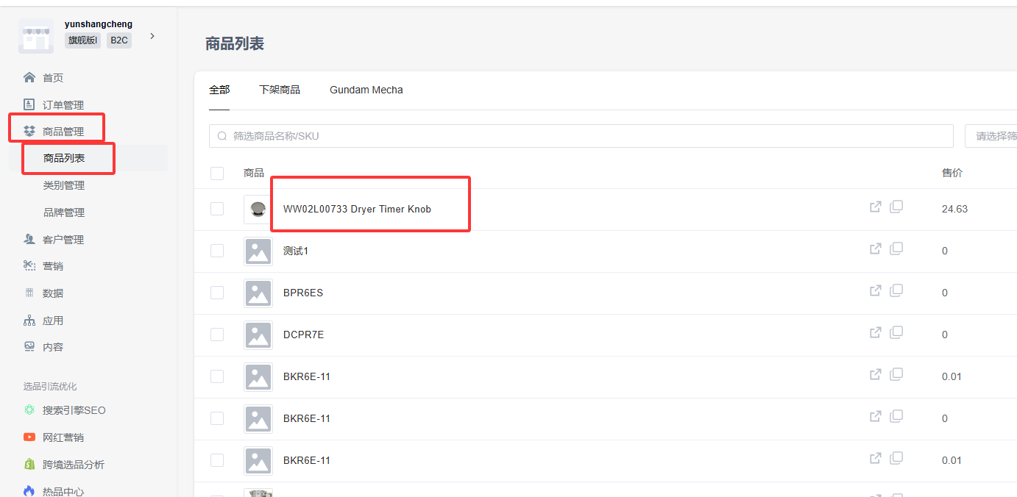1017x497 pixels.
Task: Click the home icon beside 首页
Action: 29,78
